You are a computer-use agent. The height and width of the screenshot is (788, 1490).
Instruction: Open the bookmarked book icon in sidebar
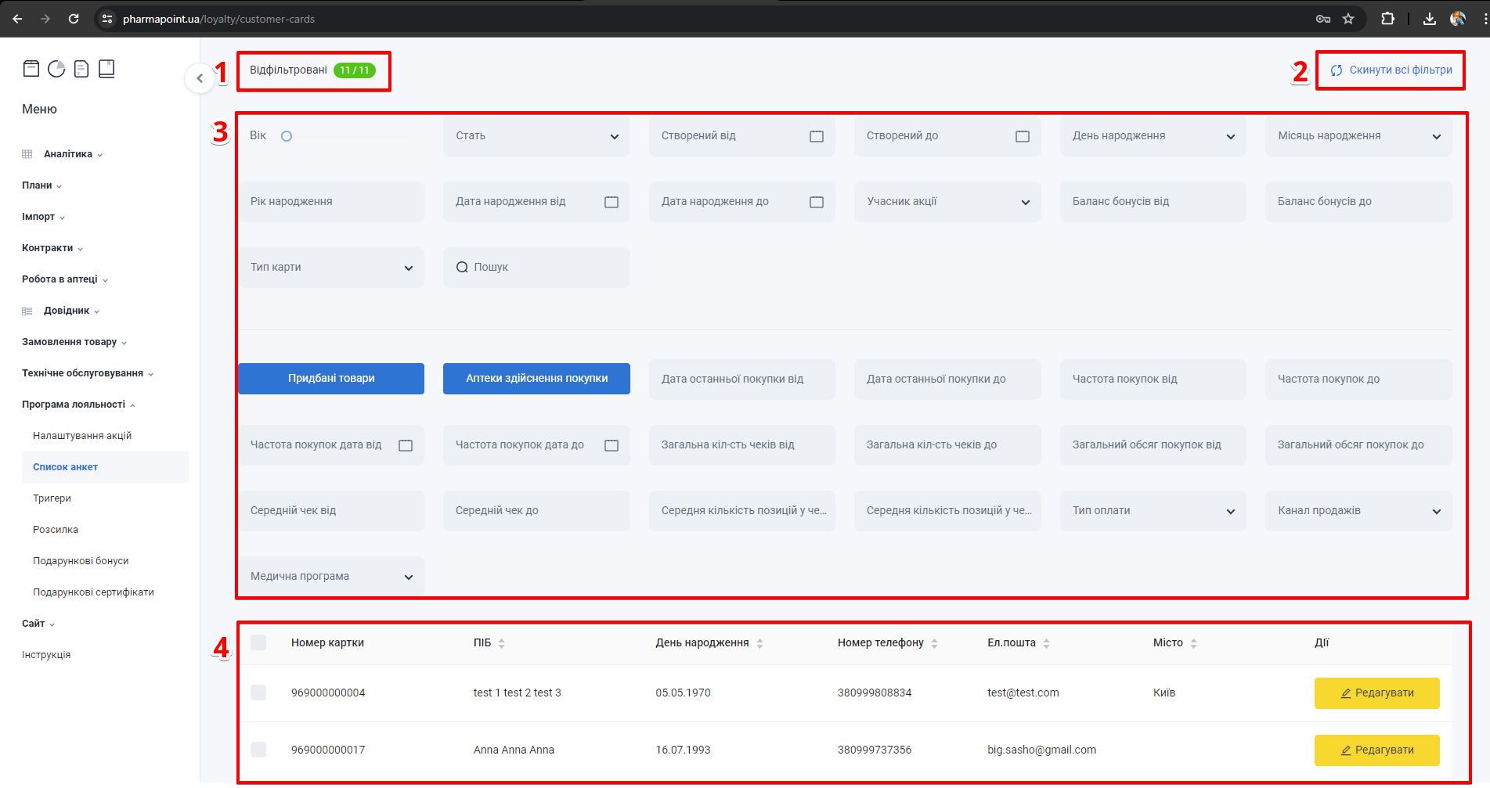pos(106,69)
